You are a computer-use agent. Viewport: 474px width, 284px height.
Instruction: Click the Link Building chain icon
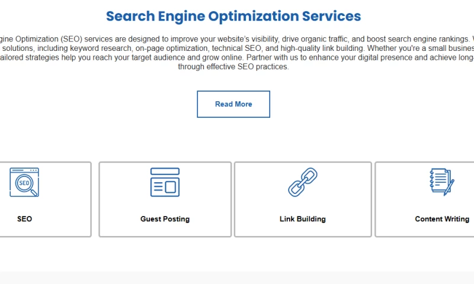303,182
